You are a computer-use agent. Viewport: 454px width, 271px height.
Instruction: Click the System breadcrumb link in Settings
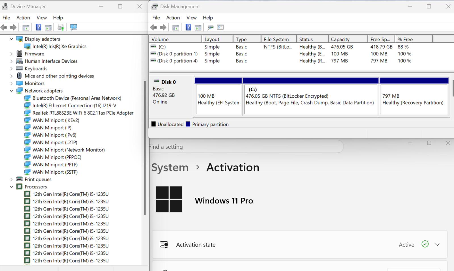click(x=170, y=167)
